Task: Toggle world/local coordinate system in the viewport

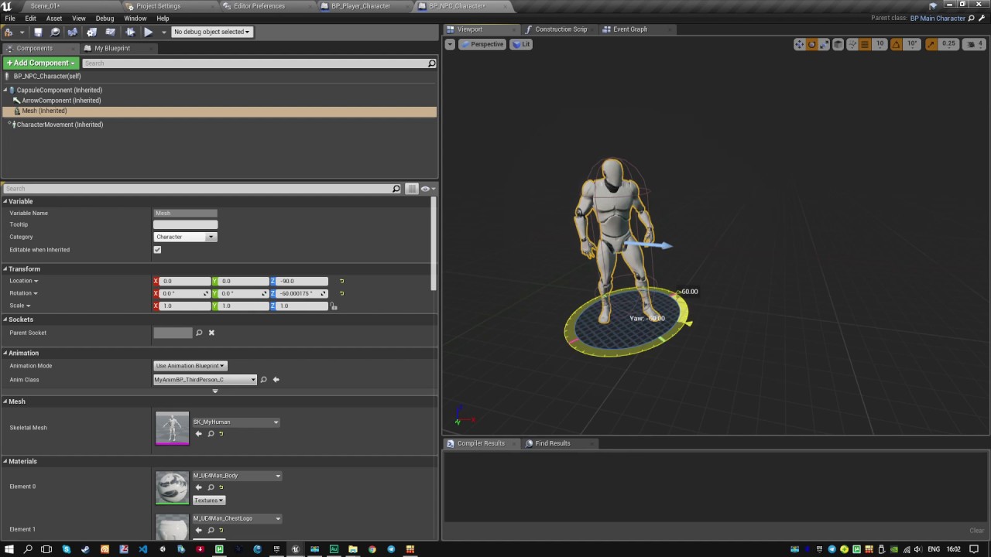Action: coord(838,44)
